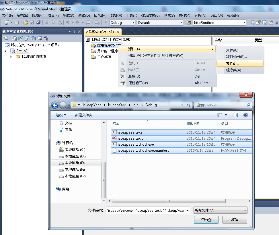Select Local Disk (E:) in navigation pane
279x235 pixels.
pos(76,163)
